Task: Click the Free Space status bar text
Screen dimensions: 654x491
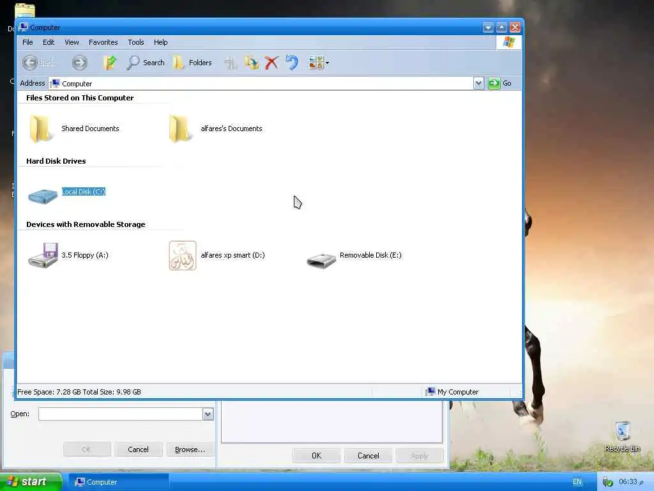Action: click(x=79, y=392)
